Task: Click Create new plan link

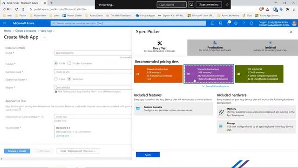Action: click(60, 121)
